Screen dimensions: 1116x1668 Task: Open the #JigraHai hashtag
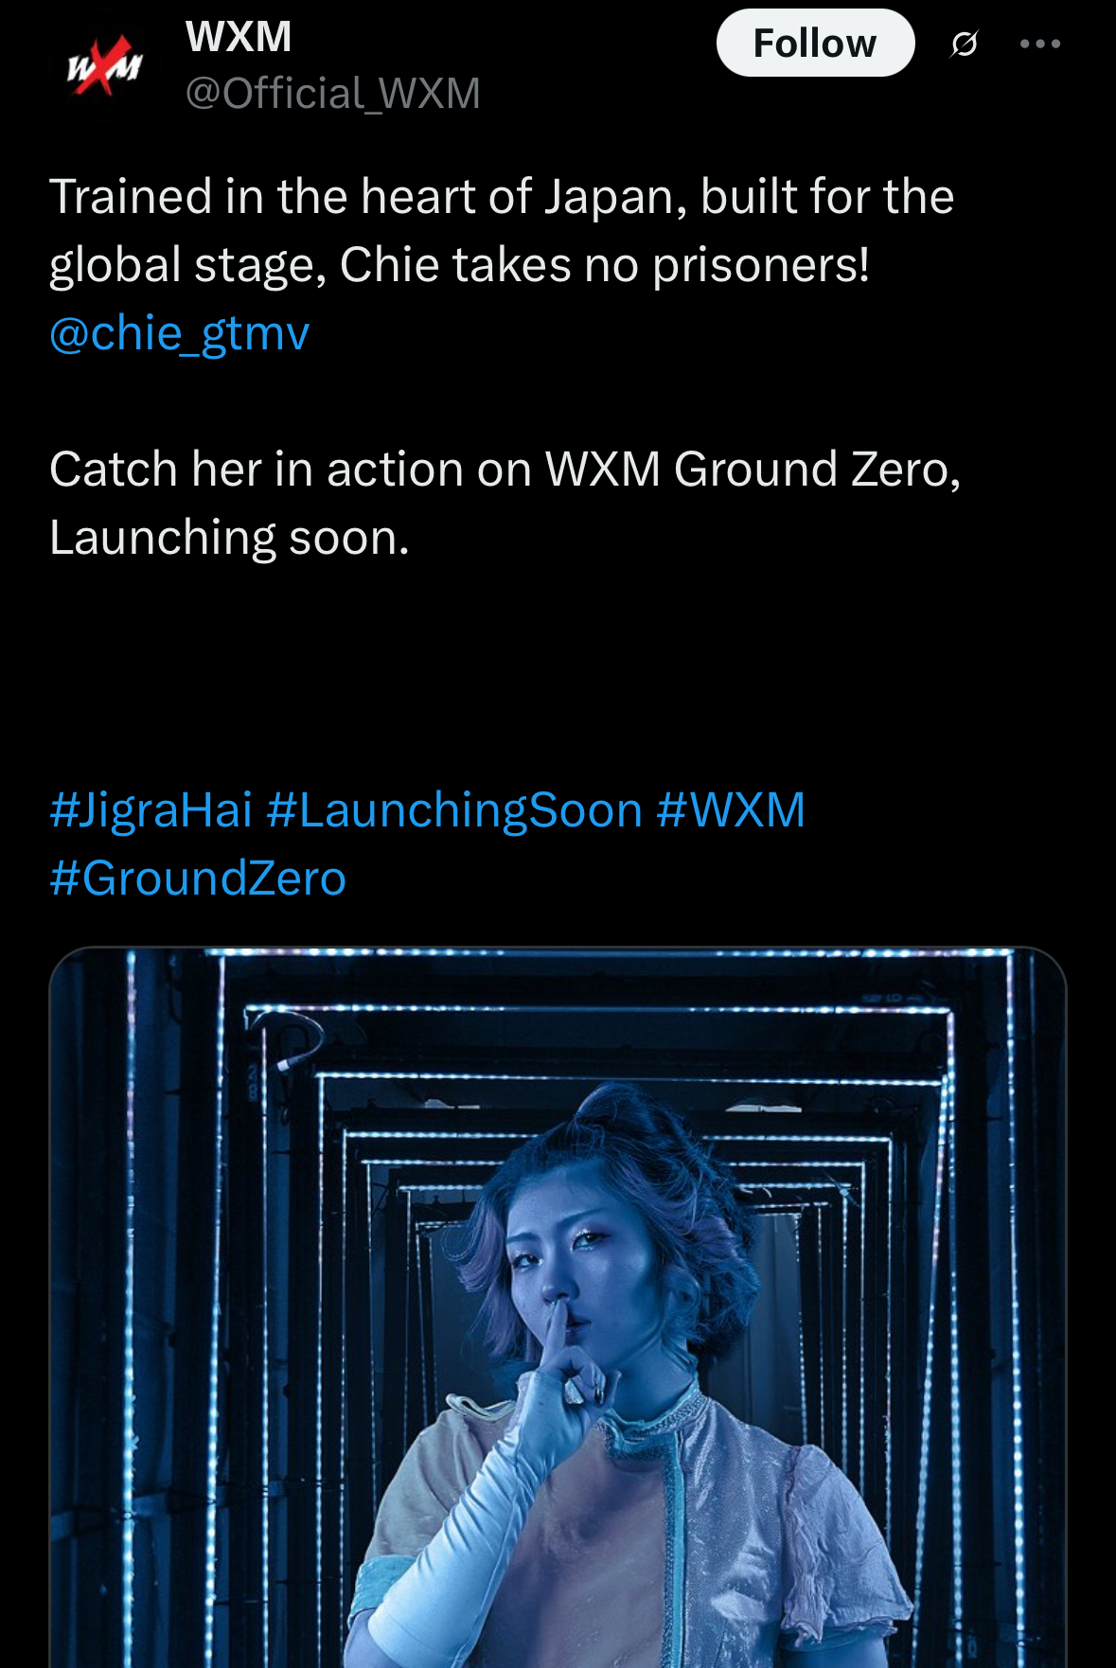click(x=151, y=810)
